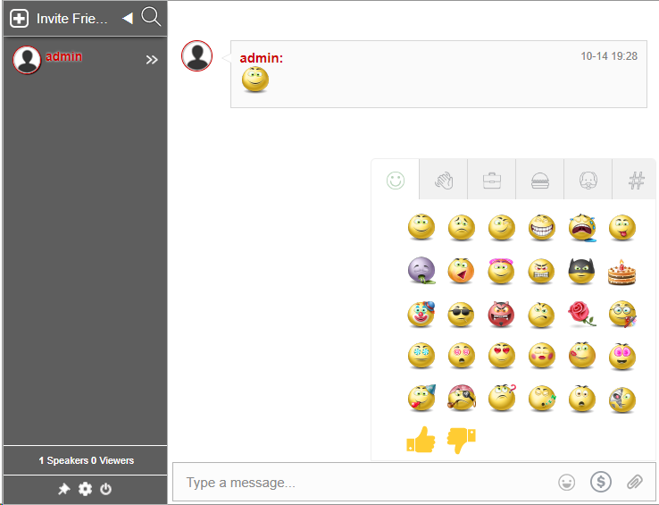Open the admin username link in the chat message
The height and width of the screenshot is (505, 659).
pos(261,58)
